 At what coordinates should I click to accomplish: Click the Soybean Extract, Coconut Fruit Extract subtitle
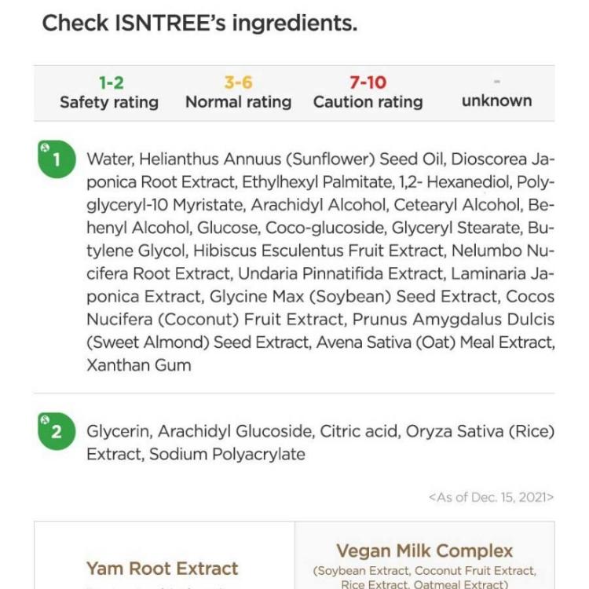click(x=425, y=571)
